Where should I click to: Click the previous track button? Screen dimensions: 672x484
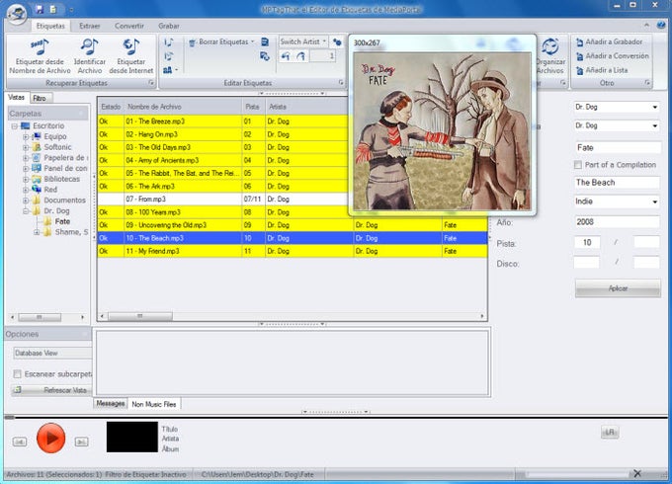click(20, 442)
